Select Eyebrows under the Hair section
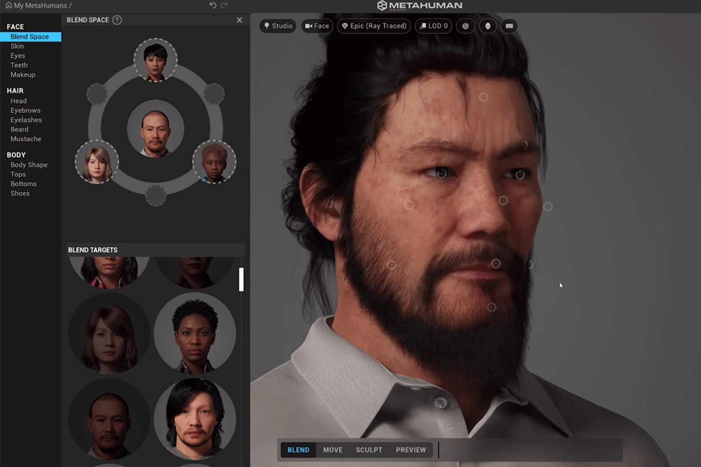 tap(26, 110)
